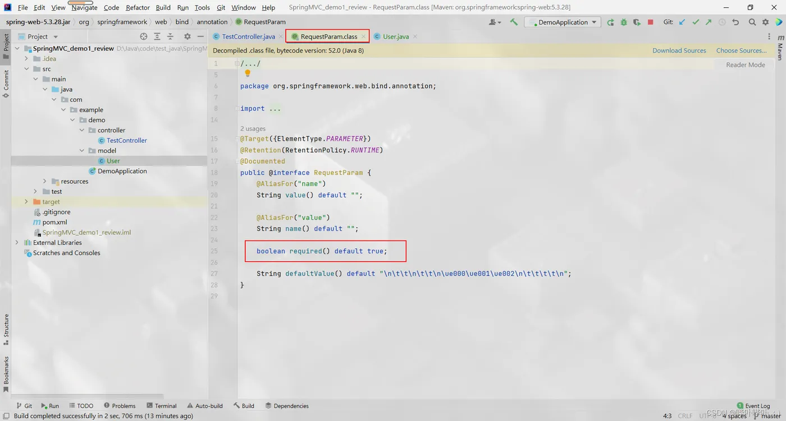Viewport: 786px width, 421px height.
Task: Rerun DemoApplication with the green run icon
Action: coord(610,22)
